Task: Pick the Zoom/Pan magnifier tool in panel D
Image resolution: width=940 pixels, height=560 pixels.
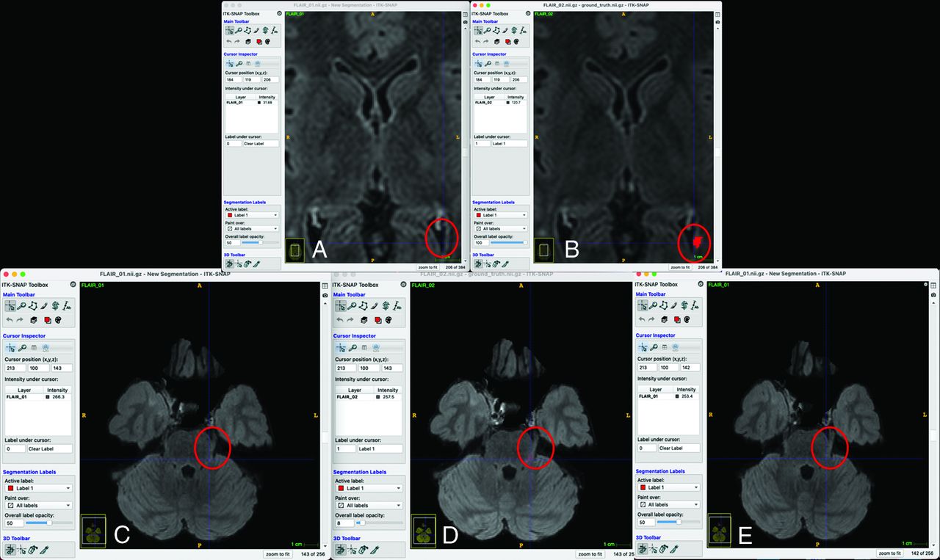Action: point(352,305)
